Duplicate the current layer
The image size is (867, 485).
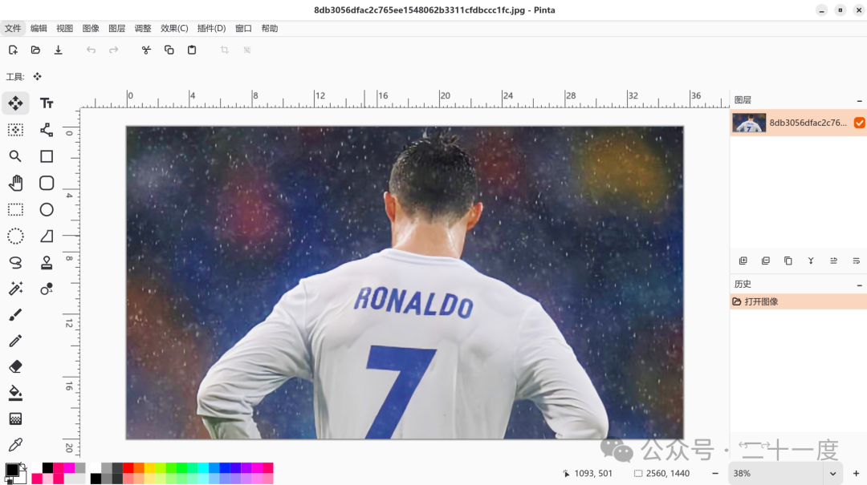point(788,261)
